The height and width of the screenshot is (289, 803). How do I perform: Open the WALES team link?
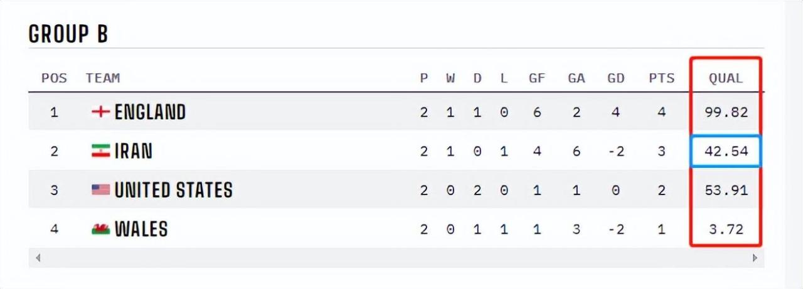click(141, 229)
